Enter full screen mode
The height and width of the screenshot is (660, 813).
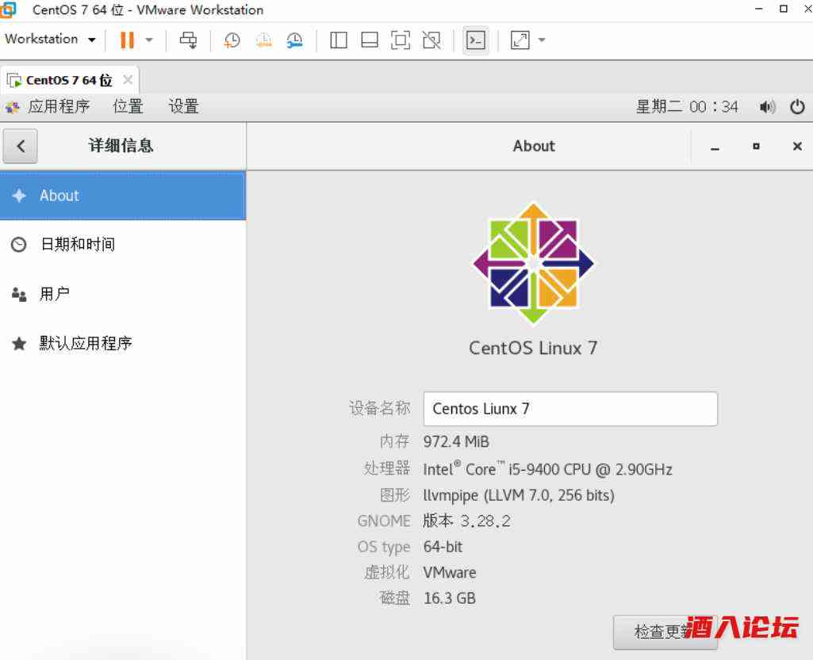point(401,40)
